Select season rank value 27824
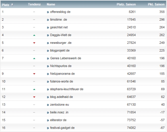The image size is (167, 132). click(x=131, y=43)
